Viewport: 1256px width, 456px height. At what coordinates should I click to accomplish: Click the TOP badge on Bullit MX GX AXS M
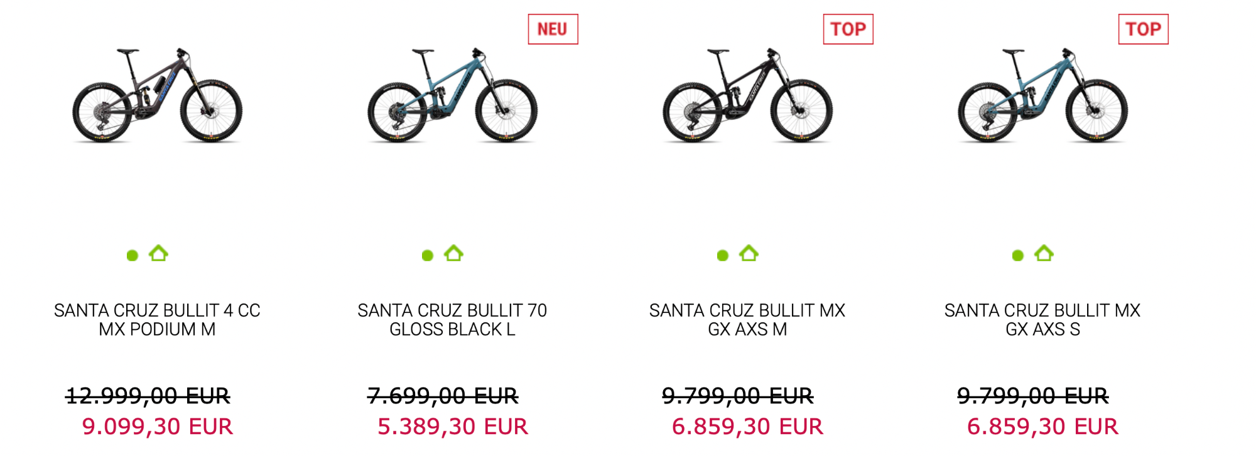(x=848, y=29)
